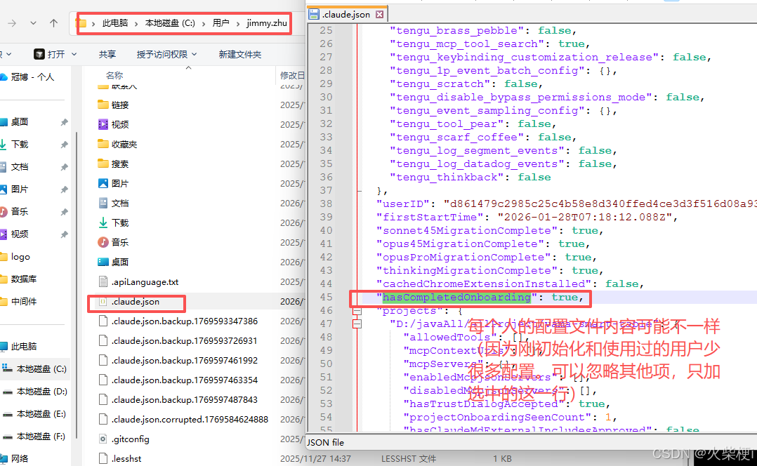Open the 链接 folder icon

pos(103,104)
